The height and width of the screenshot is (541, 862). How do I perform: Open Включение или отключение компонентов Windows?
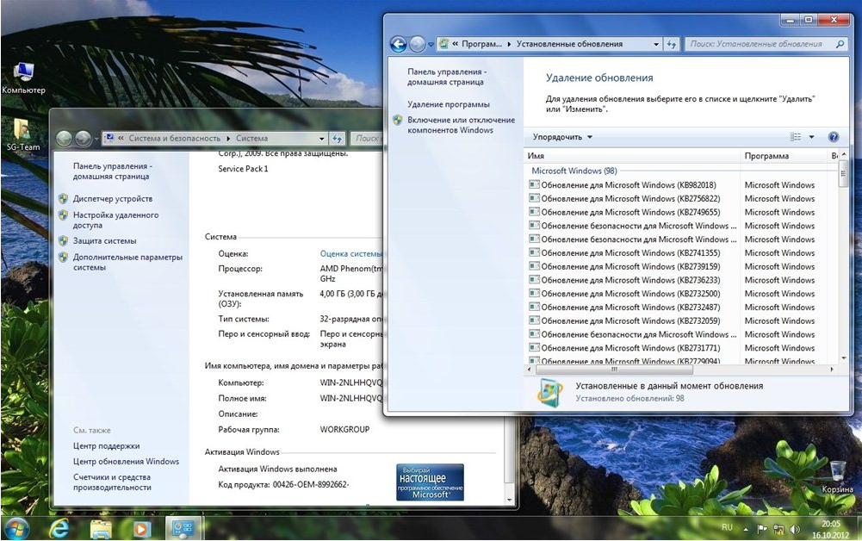tap(462, 125)
